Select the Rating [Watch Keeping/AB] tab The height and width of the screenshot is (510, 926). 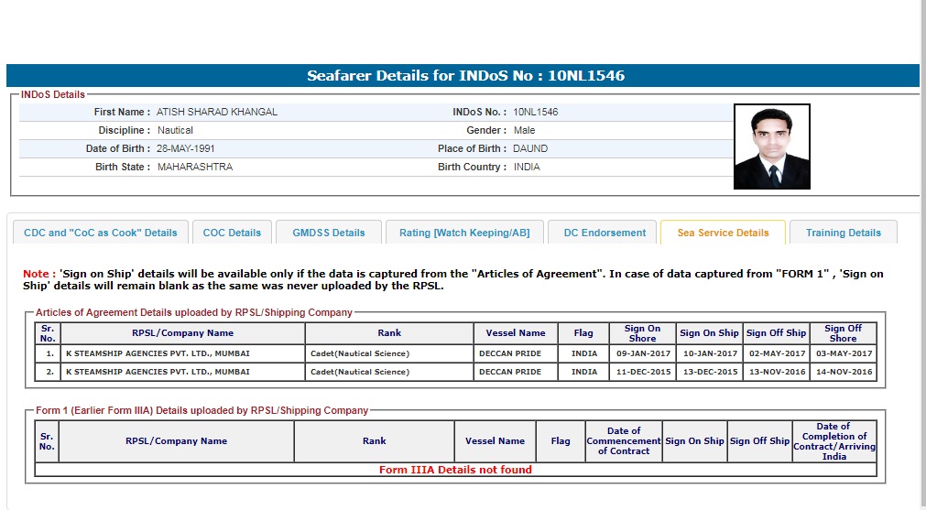[464, 233]
